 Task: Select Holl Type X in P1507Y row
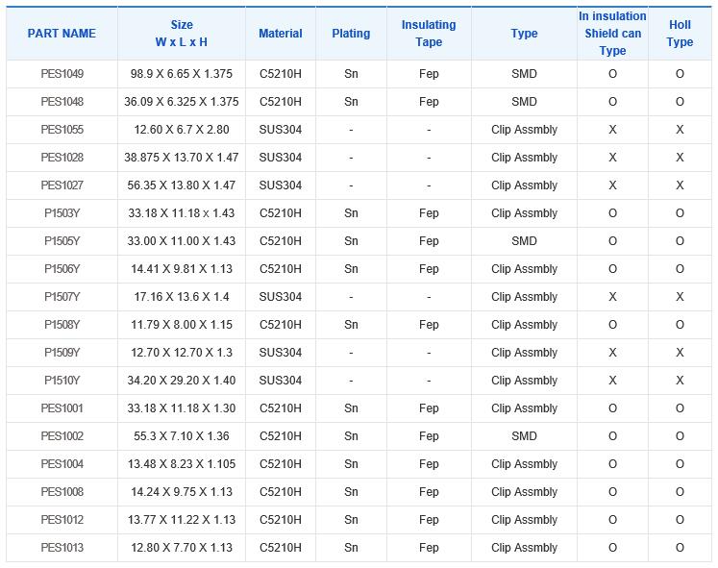[x=680, y=297]
